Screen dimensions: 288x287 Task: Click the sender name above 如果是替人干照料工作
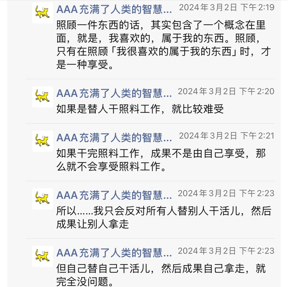coord(114,94)
